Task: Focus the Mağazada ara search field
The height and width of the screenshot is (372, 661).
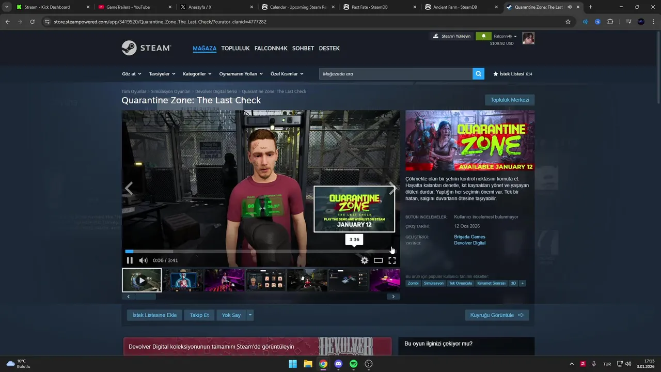Action: click(396, 74)
